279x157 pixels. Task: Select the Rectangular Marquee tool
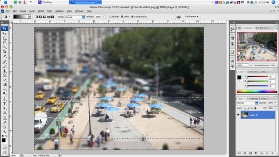(4, 38)
